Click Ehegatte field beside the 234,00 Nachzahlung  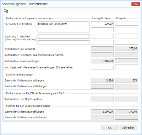(126, 24)
